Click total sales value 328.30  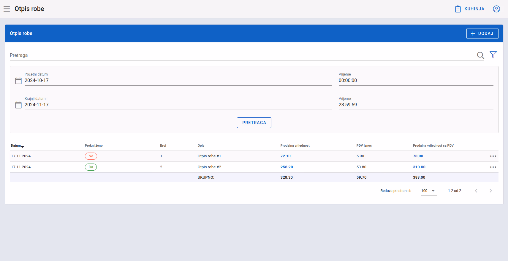(x=287, y=177)
